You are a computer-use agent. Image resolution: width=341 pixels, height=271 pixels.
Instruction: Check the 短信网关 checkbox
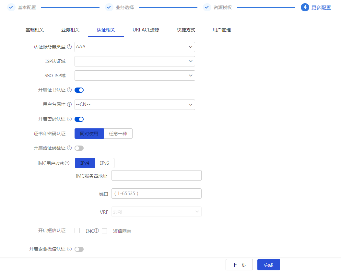104,231
